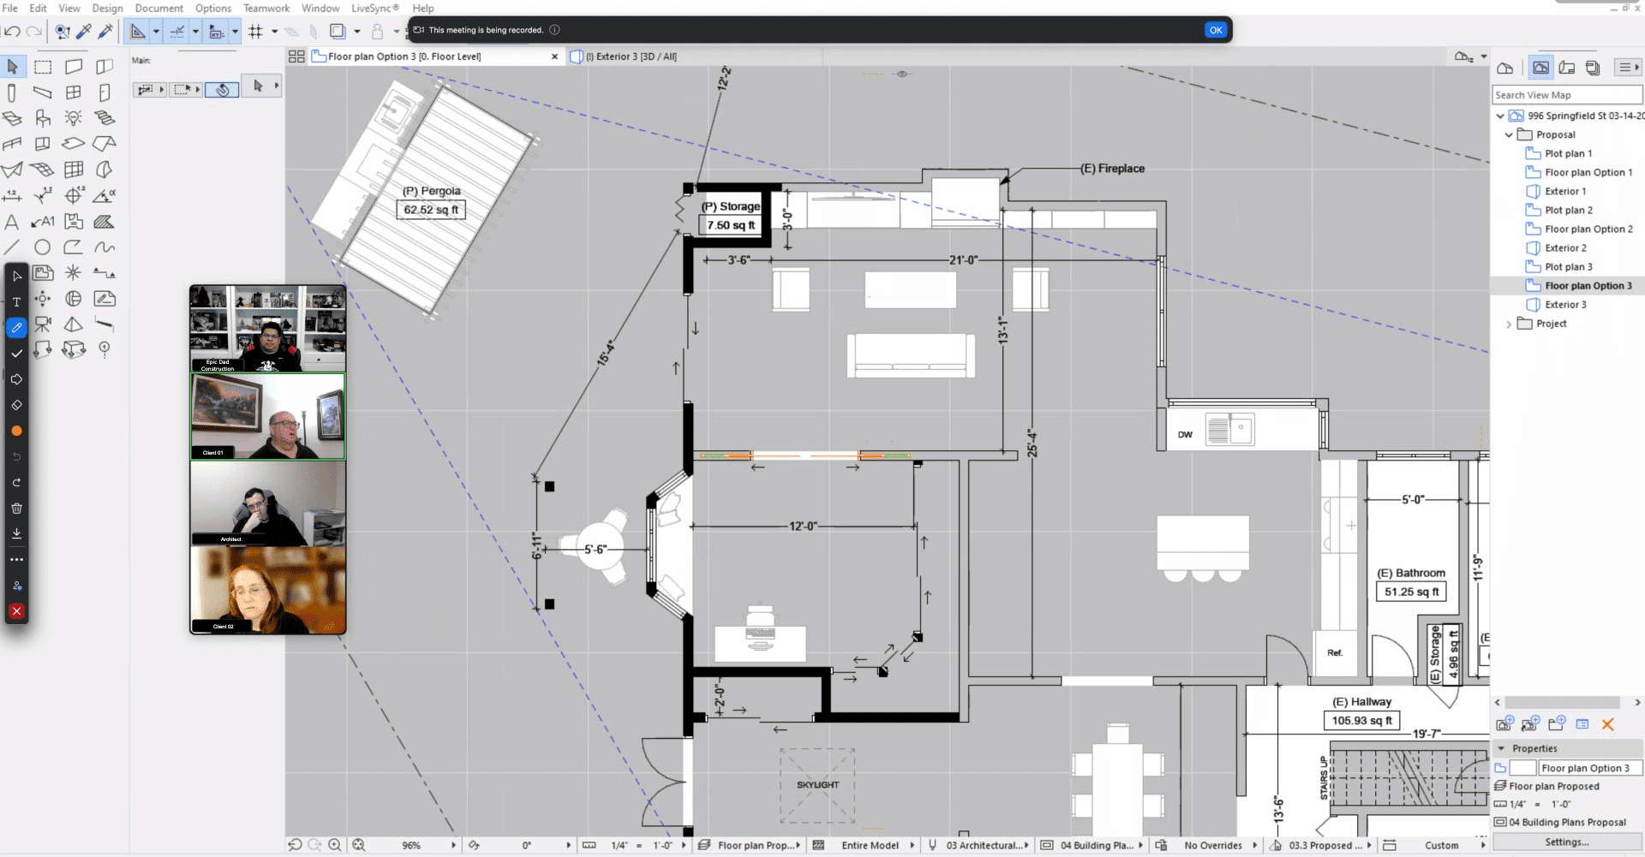Screen dimensions: 1645x857
Task: Toggle the grid snap icon
Action: click(x=255, y=32)
